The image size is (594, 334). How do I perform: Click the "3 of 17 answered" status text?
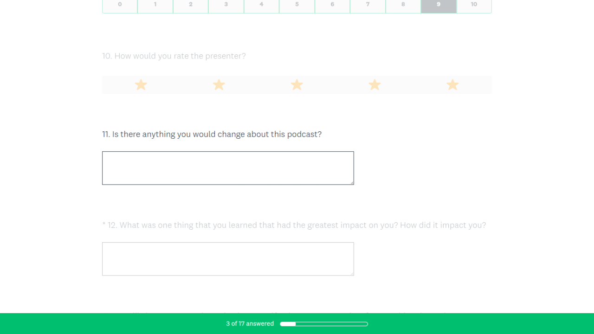[250, 324]
